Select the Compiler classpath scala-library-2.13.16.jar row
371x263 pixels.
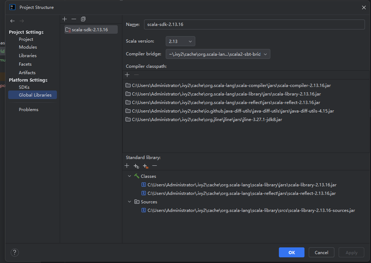246,94
